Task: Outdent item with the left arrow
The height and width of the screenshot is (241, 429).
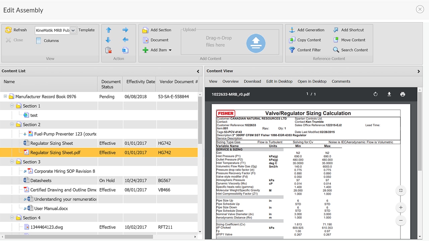Action: click(x=125, y=40)
